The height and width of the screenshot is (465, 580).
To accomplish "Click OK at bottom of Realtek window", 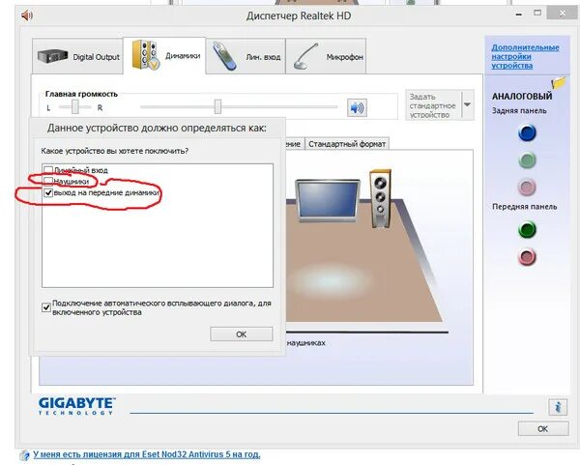I will click(x=543, y=428).
